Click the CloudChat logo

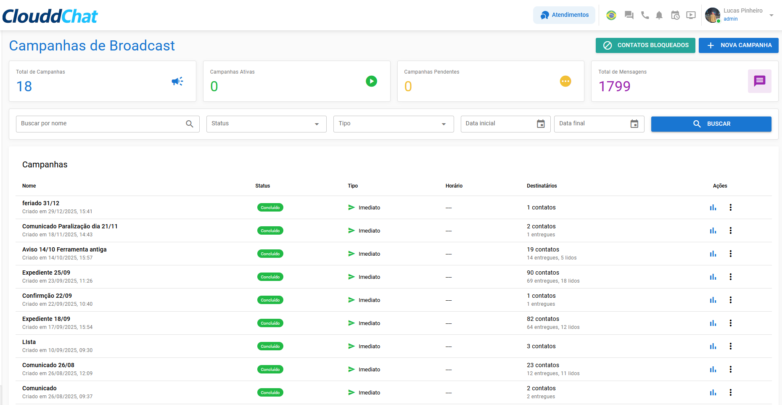[x=50, y=16]
